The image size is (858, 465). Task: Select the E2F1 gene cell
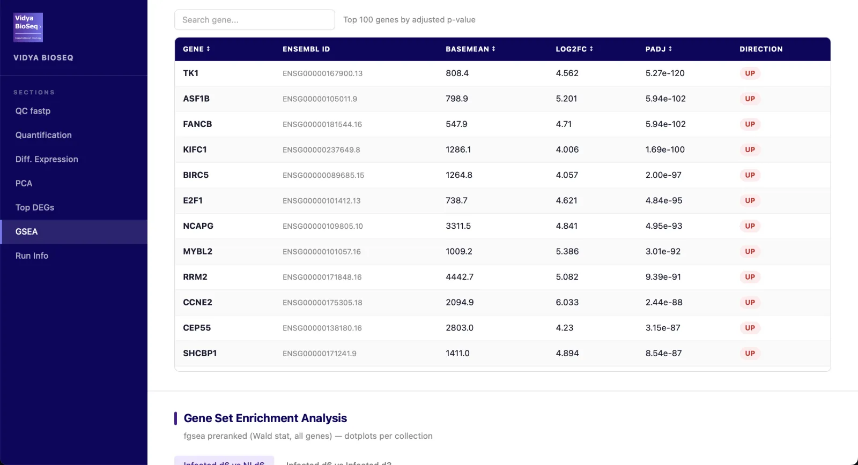click(x=193, y=200)
